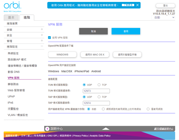Open MacOSX client setup instructions
This screenshot has width=179, height=140.
(x=67, y=71)
